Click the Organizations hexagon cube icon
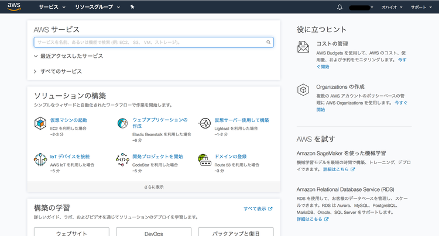This screenshot has height=236, width=439. 303,90
